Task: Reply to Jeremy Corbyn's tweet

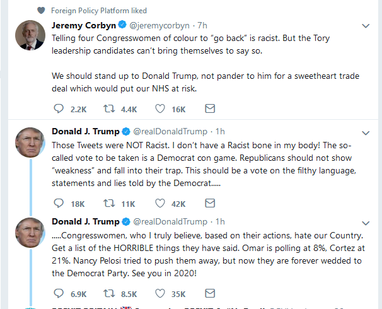Action: click(59, 109)
